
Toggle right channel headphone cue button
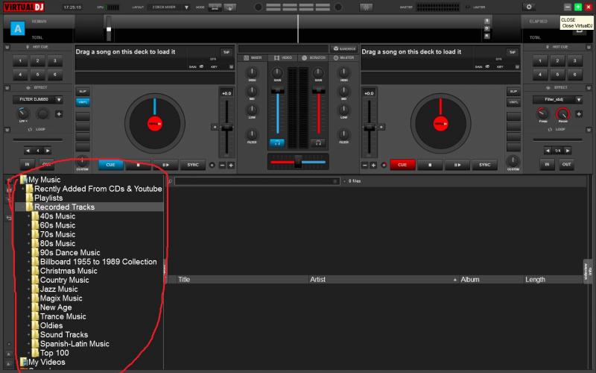coord(318,142)
